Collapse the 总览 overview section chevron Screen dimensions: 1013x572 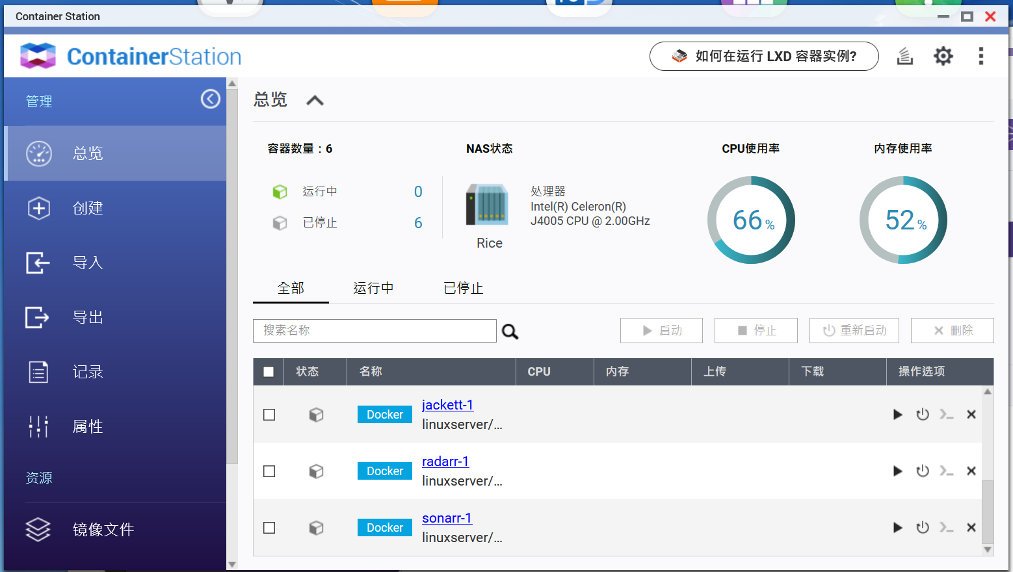pos(315,100)
